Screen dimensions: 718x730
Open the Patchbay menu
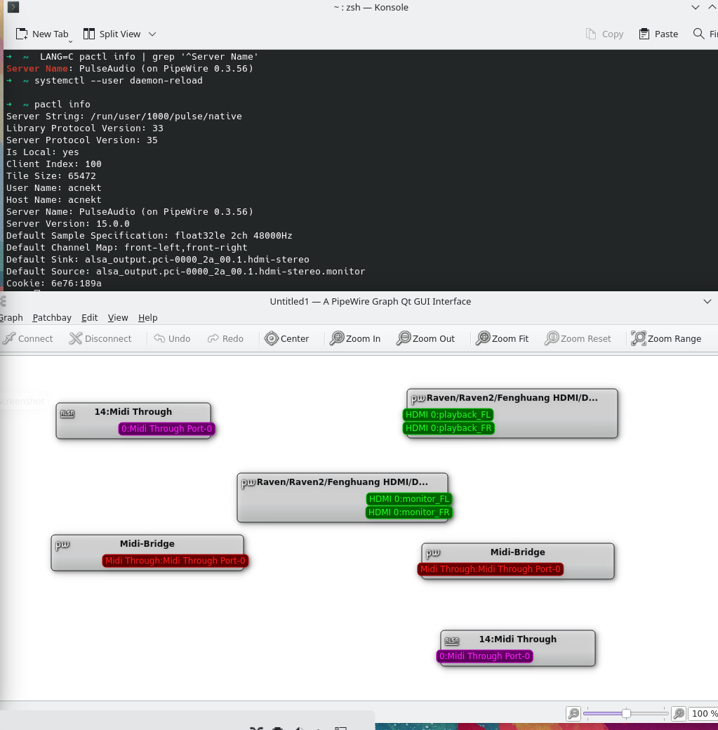coord(52,317)
